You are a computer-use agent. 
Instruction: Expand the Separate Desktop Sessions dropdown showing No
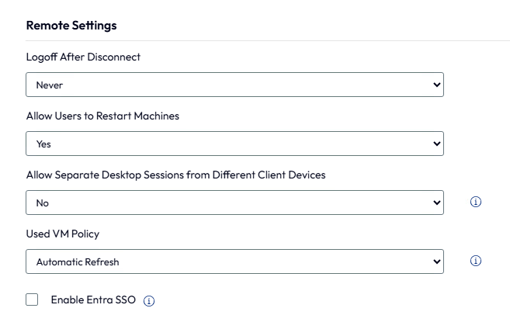coord(235,203)
